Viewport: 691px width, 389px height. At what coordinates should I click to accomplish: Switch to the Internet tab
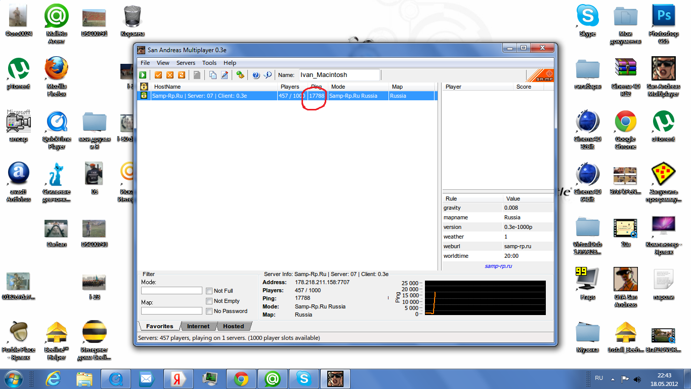tap(198, 326)
